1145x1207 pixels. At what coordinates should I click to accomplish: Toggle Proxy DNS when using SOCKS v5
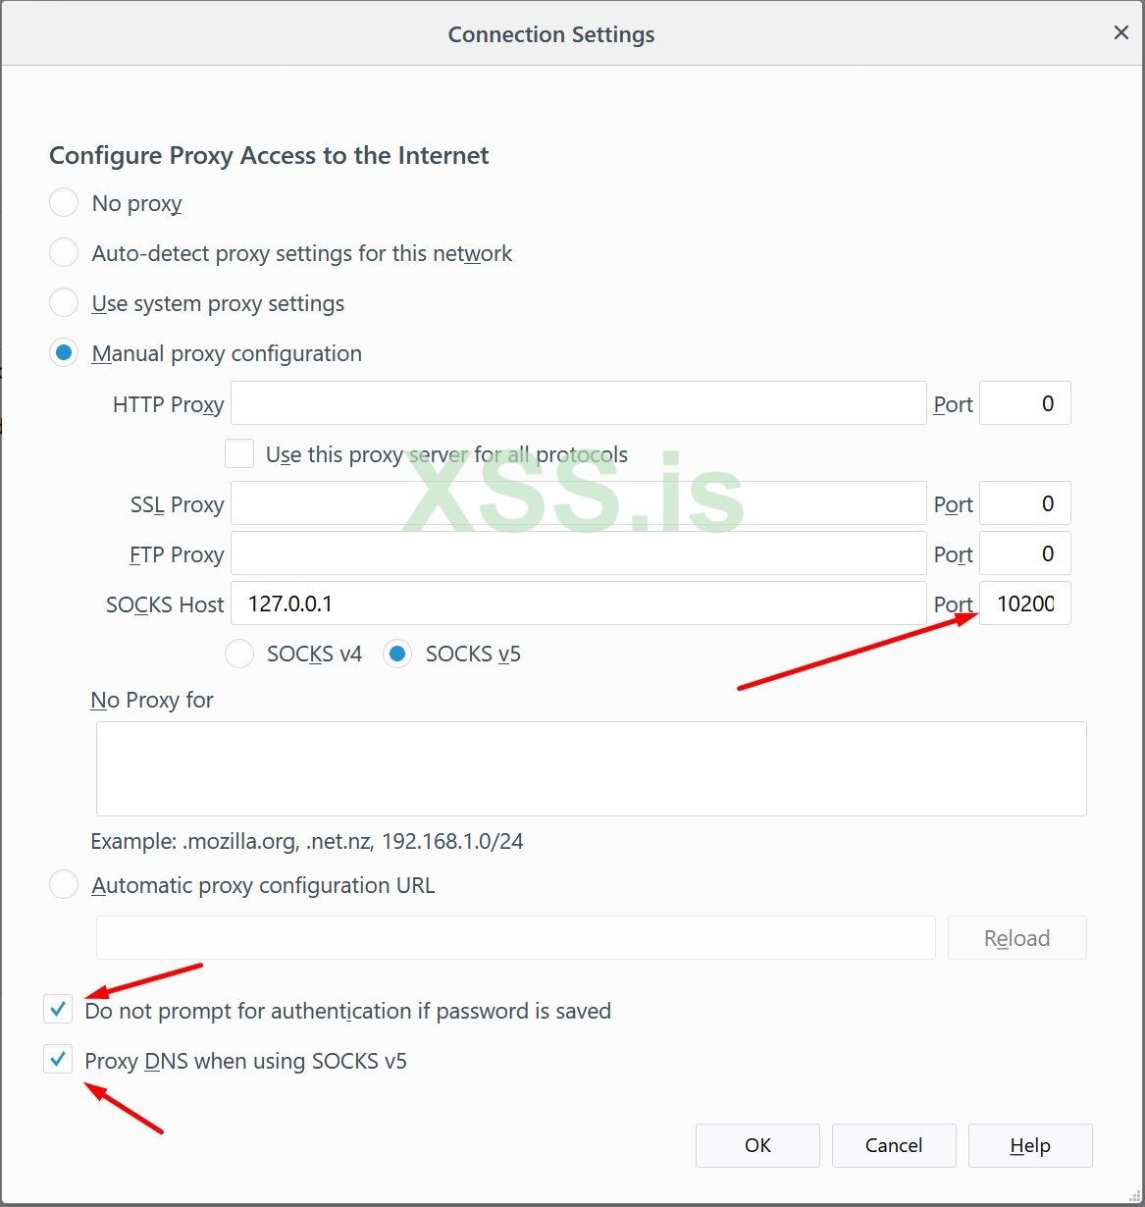point(59,1060)
